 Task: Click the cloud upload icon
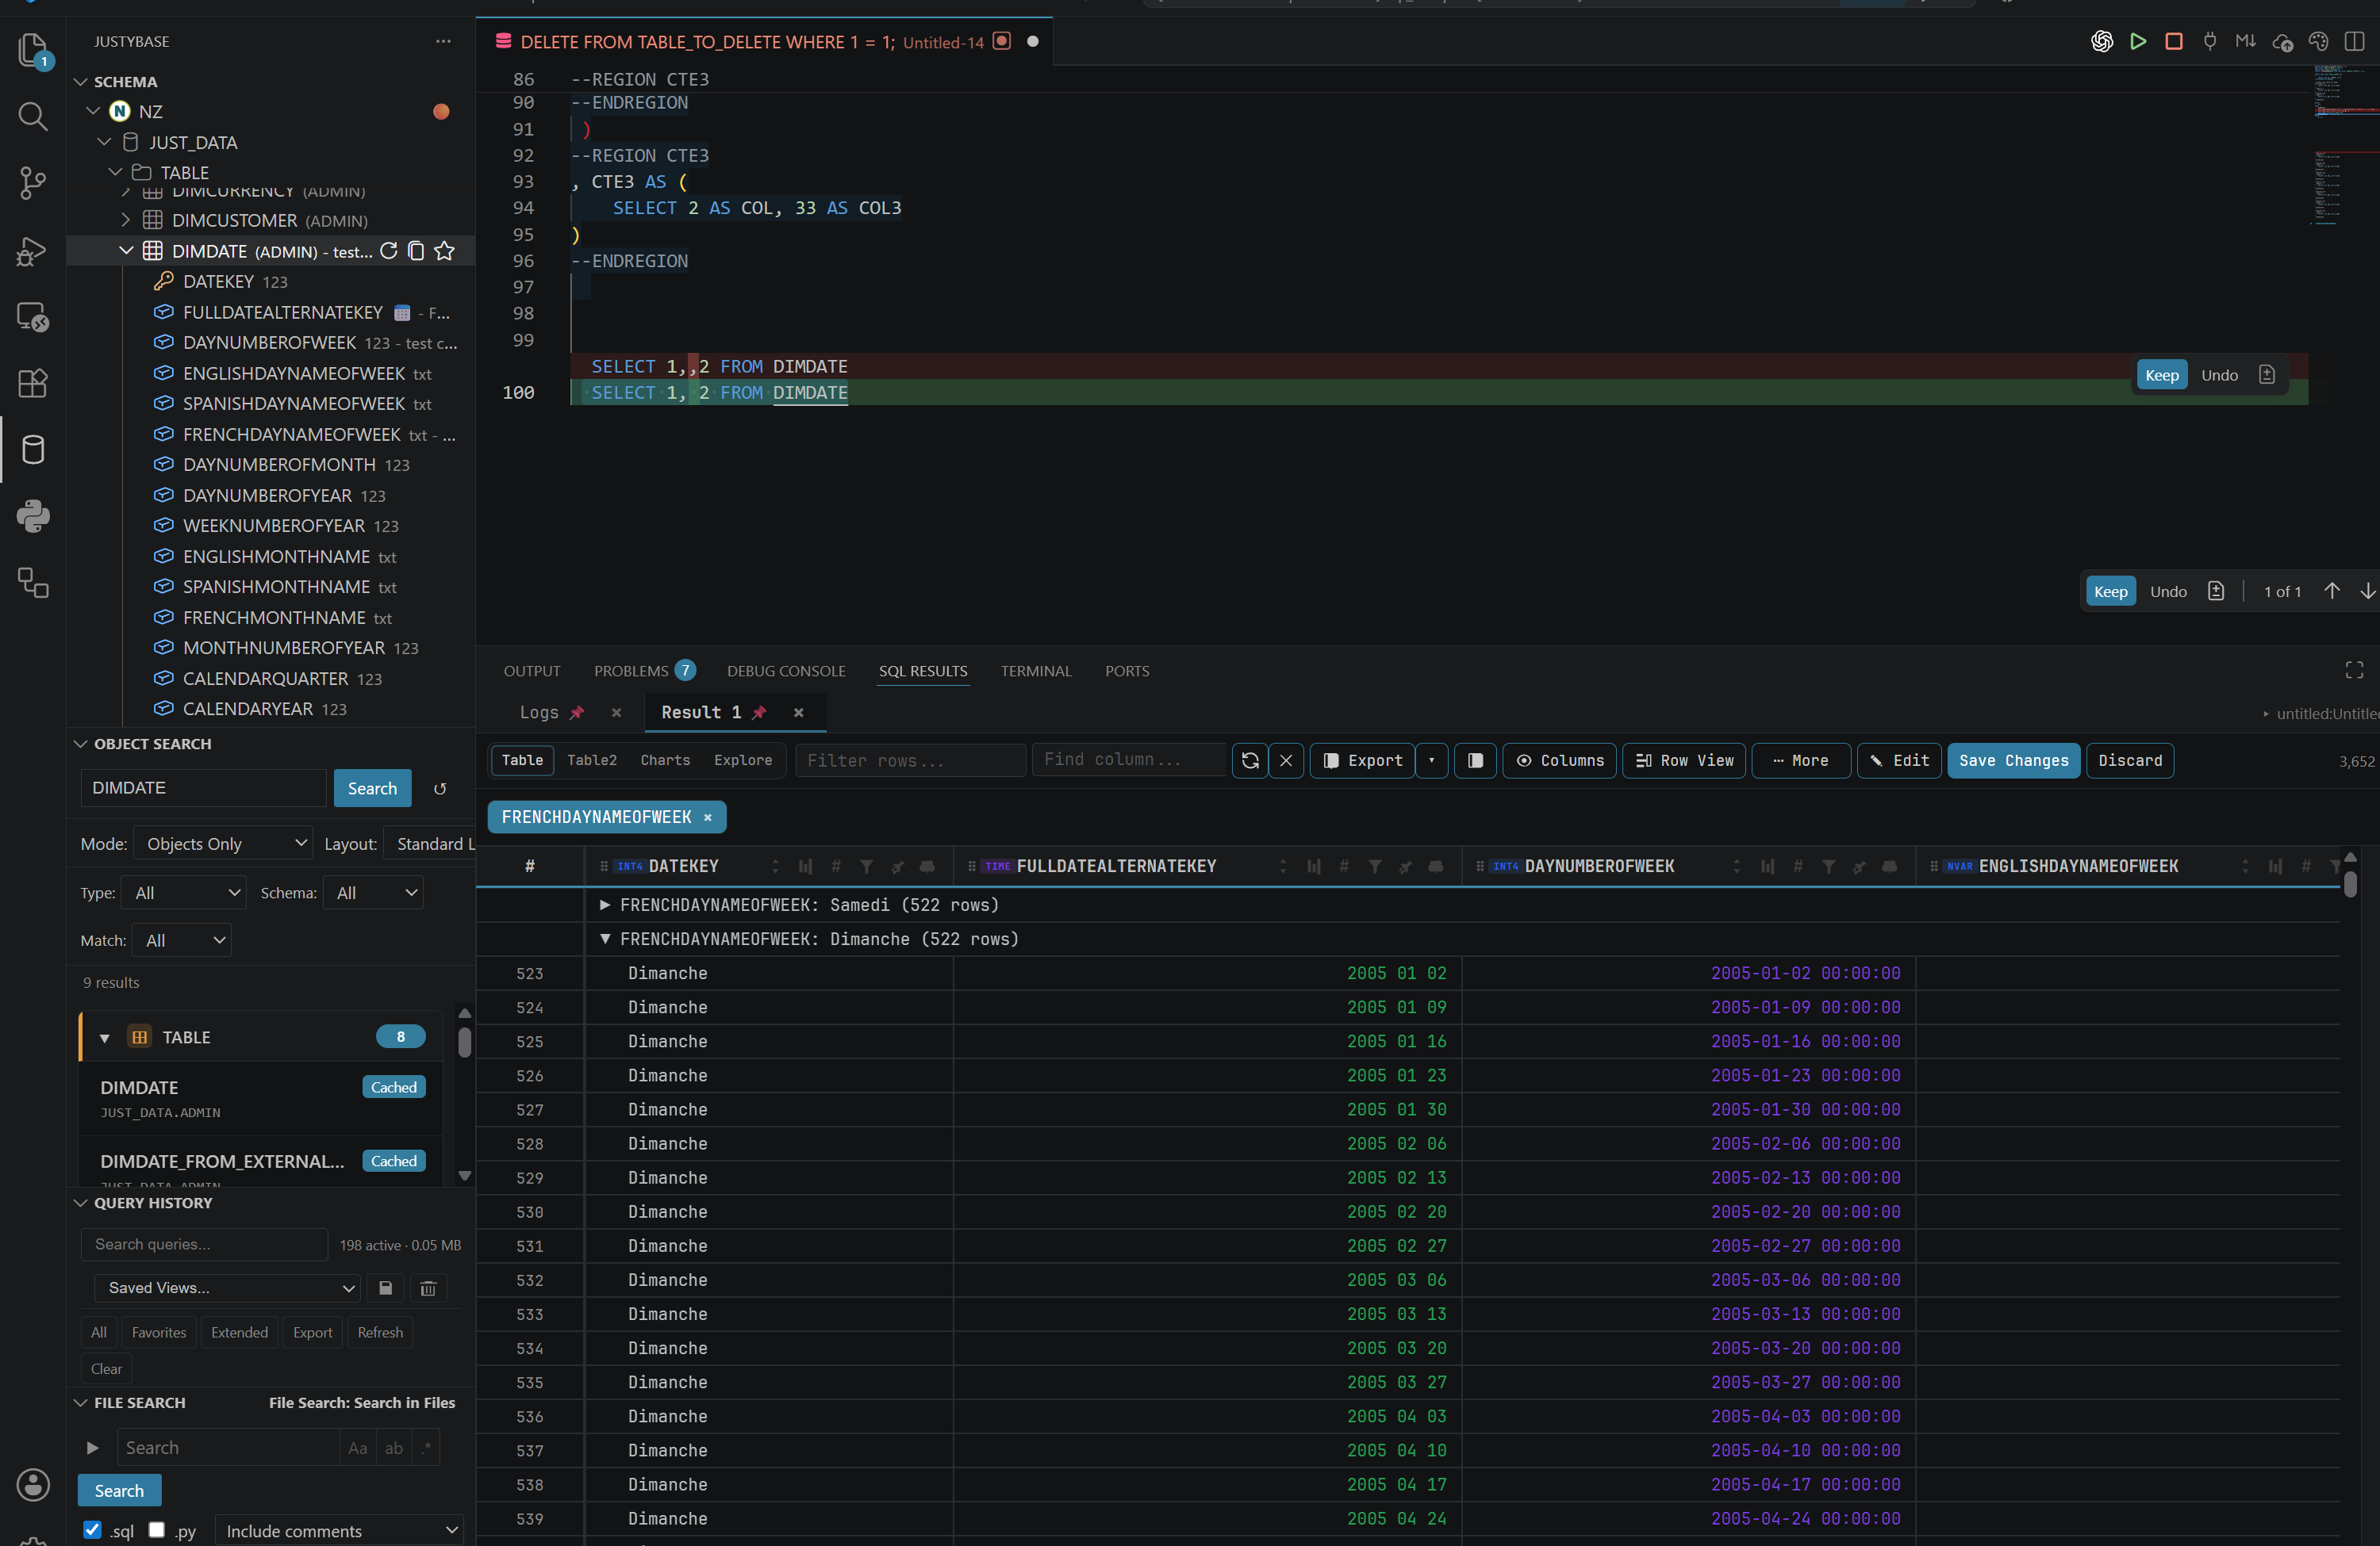click(x=2283, y=41)
